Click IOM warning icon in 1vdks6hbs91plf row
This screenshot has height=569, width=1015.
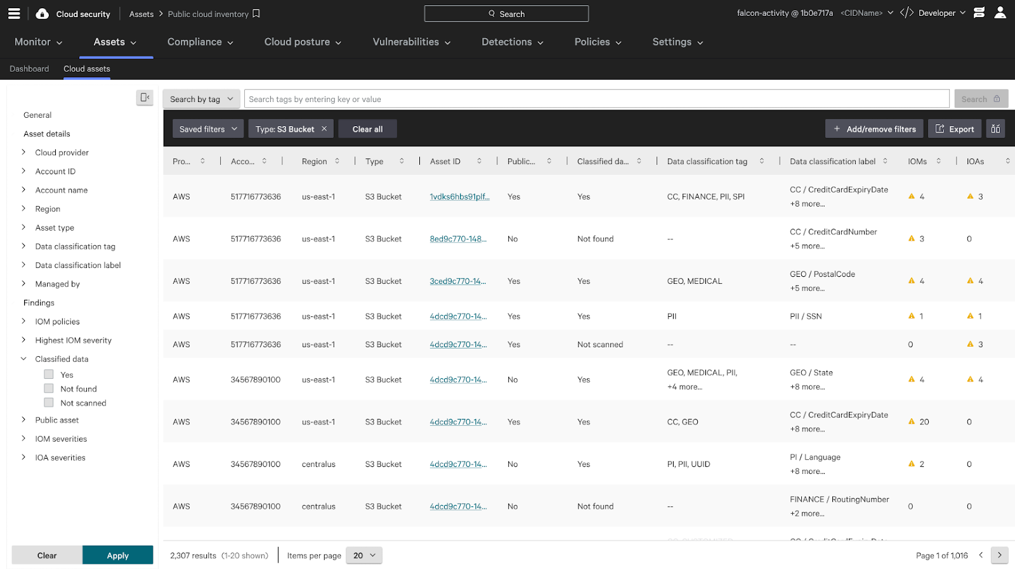tap(912, 196)
